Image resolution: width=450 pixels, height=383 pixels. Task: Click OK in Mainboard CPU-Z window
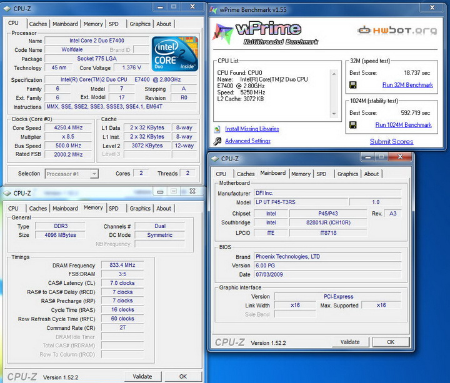tap(391, 342)
